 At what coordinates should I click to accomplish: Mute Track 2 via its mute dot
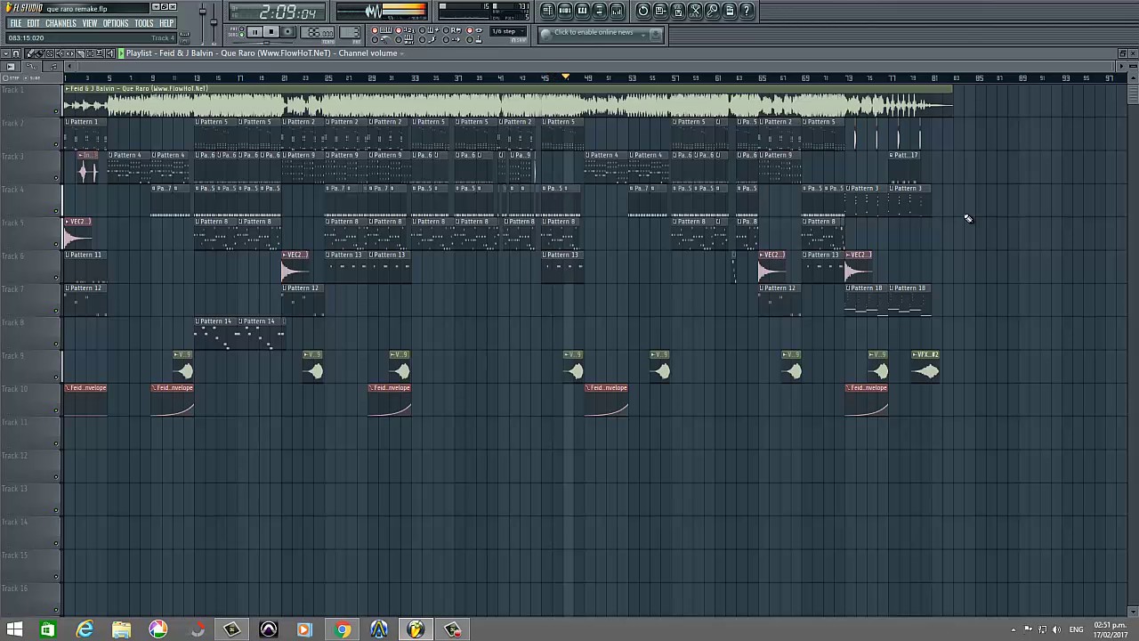coord(57,145)
